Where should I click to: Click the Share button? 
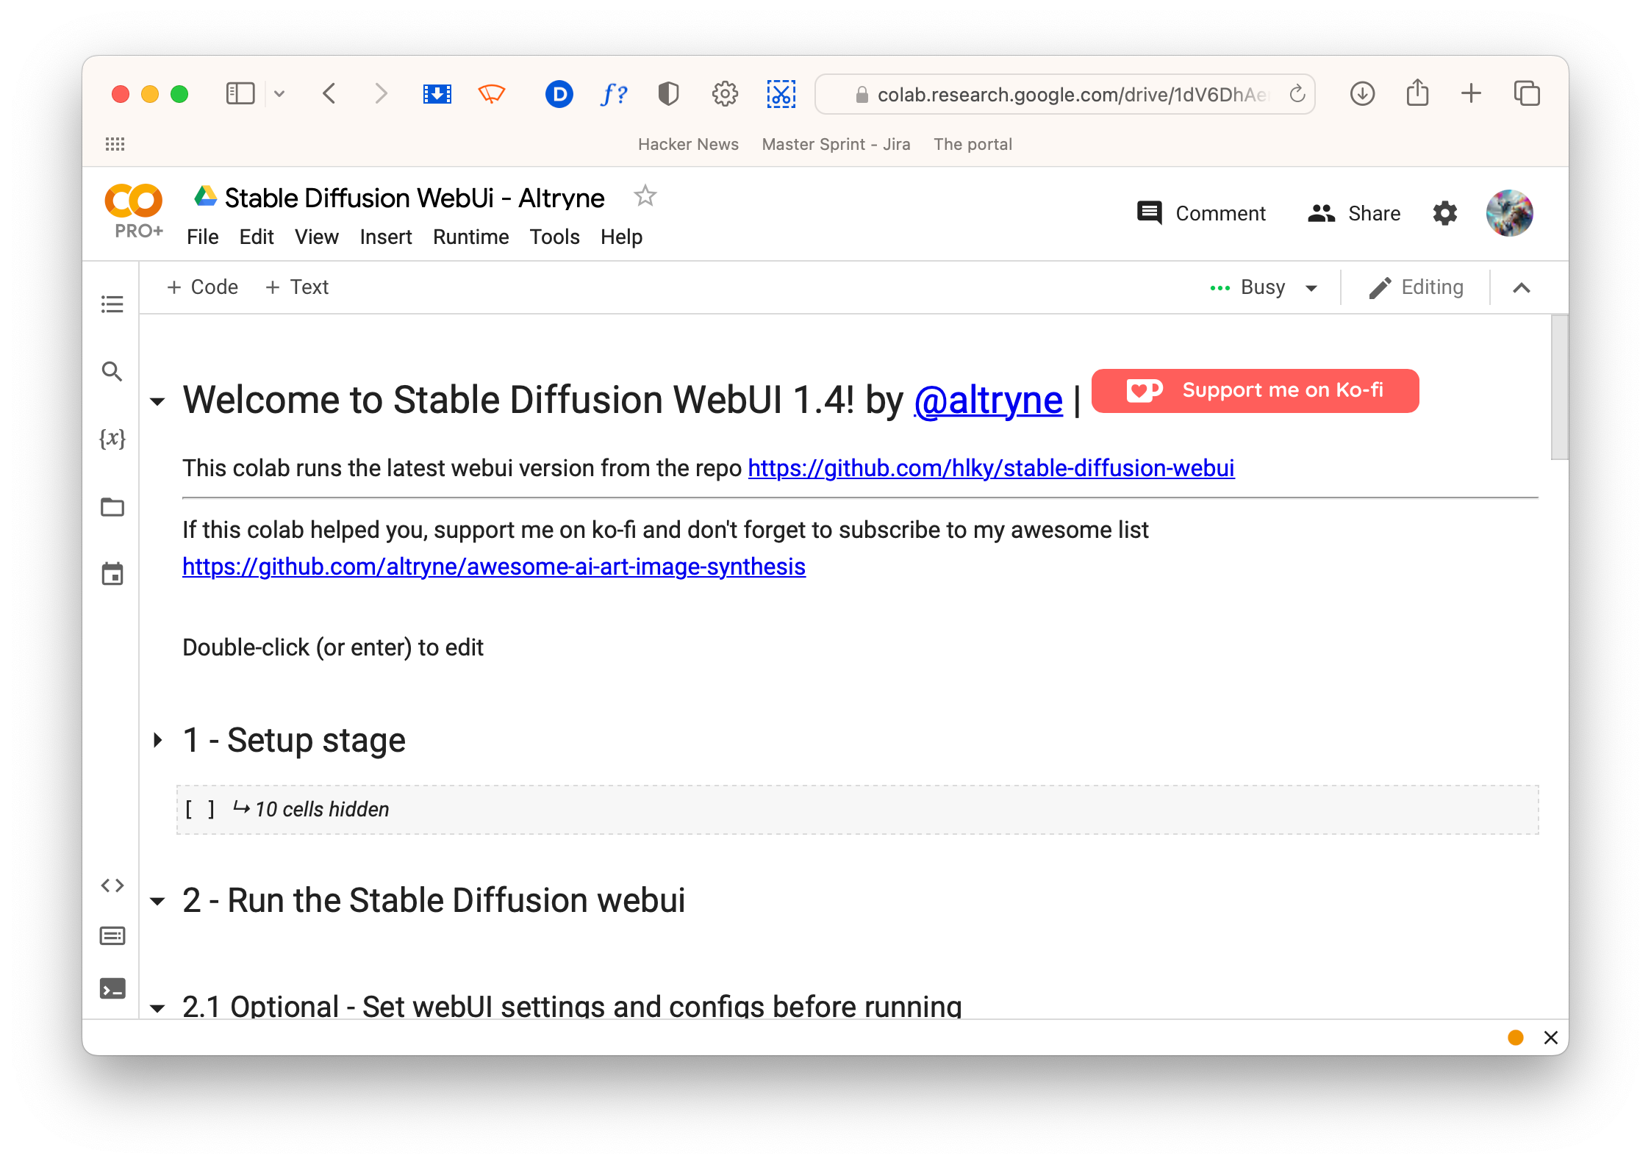1354,213
